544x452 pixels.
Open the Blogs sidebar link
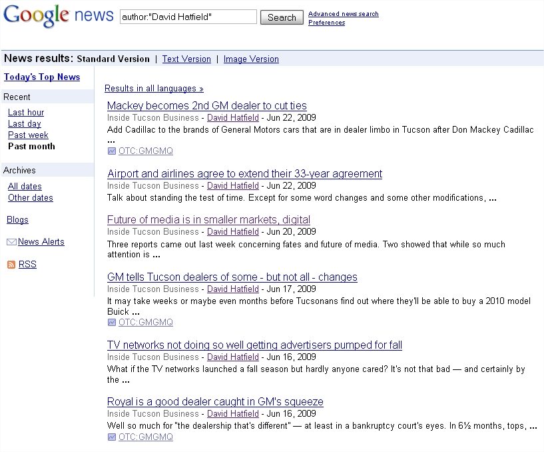17,220
